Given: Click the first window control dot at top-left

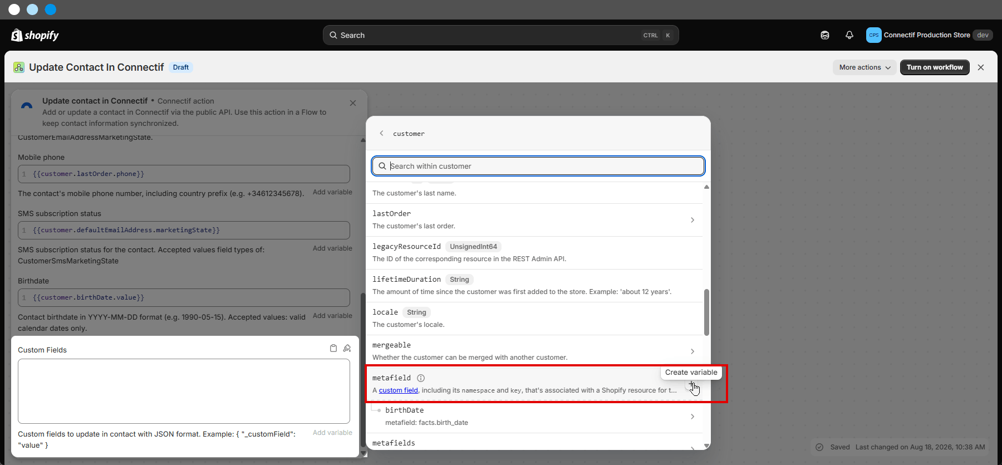Looking at the screenshot, I should 14,9.
